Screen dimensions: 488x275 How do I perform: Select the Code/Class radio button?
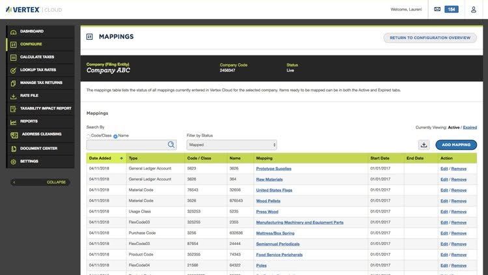pyautogui.click(x=88, y=136)
